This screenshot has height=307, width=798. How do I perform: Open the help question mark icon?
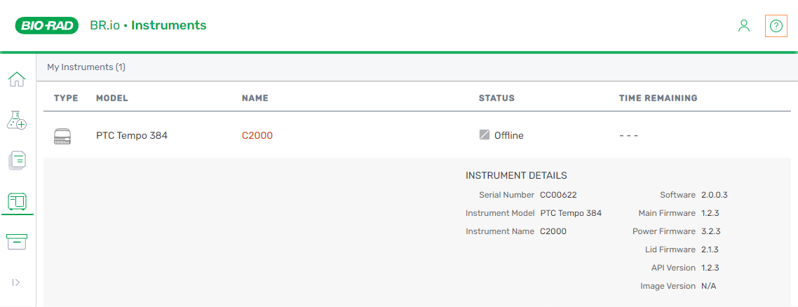(776, 26)
